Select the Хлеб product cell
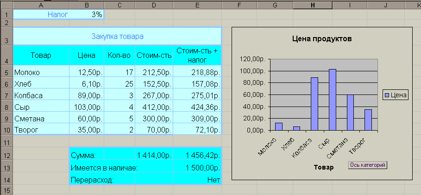This screenshot has width=421, height=195. click(x=41, y=84)
